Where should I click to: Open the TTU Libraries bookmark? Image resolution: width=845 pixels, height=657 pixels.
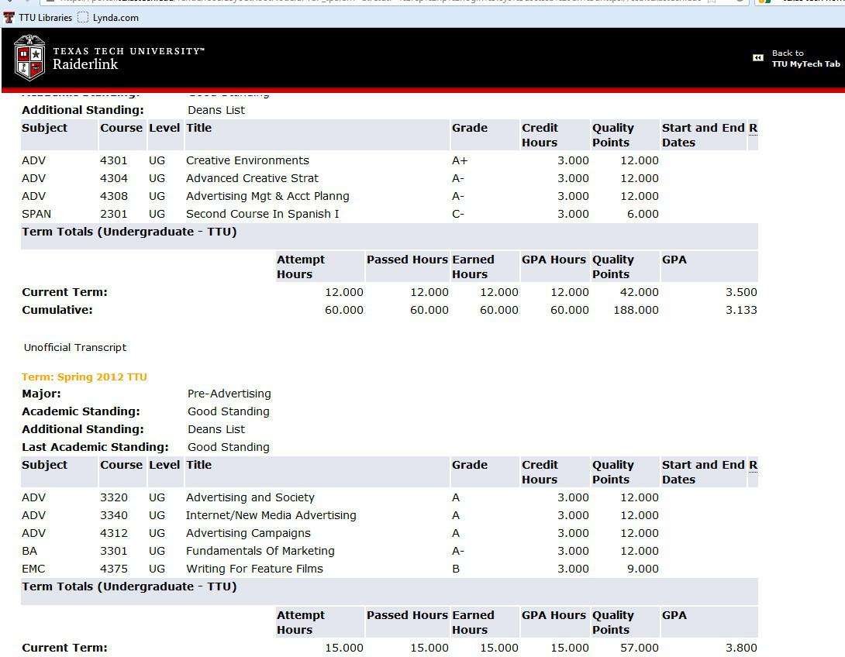tap(44, 17)
